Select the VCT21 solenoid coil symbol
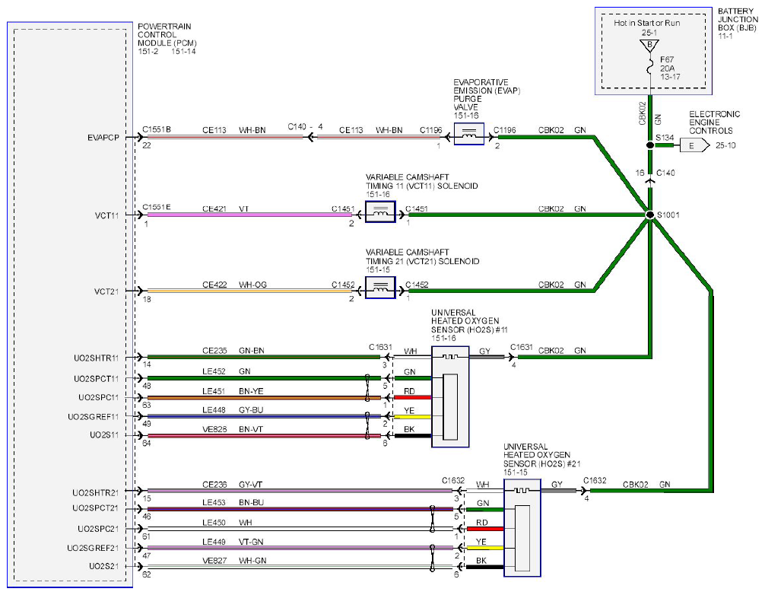The image size is (765, 595). 380,288
